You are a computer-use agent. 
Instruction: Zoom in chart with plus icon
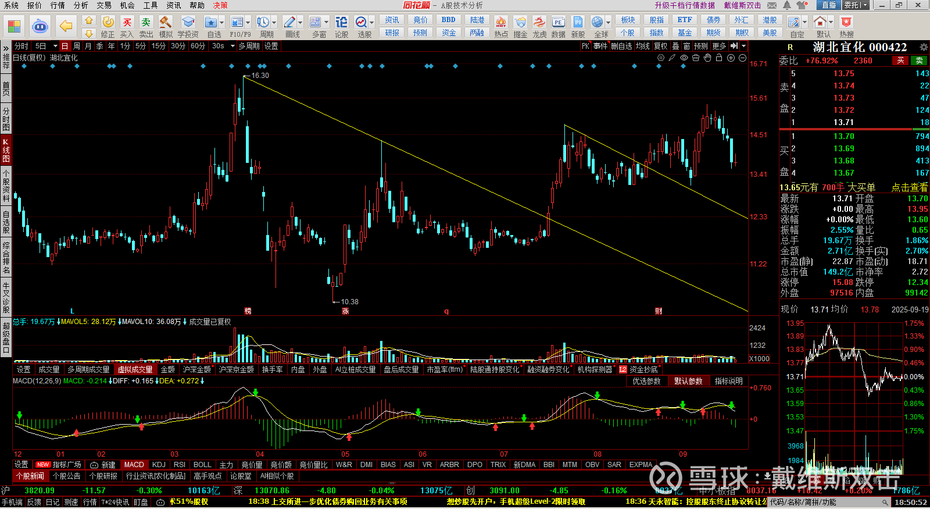tap(731, 58)
